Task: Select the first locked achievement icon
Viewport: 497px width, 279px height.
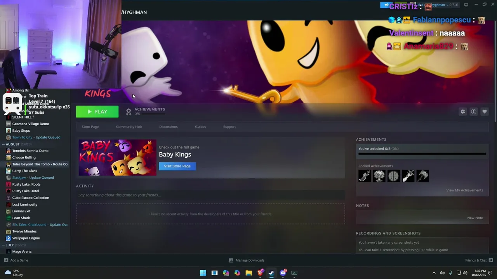Action: (x=365, y=176)
